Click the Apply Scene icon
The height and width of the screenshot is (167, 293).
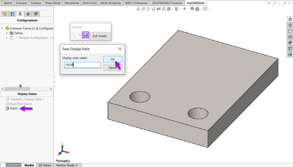(x=197, y=9)
